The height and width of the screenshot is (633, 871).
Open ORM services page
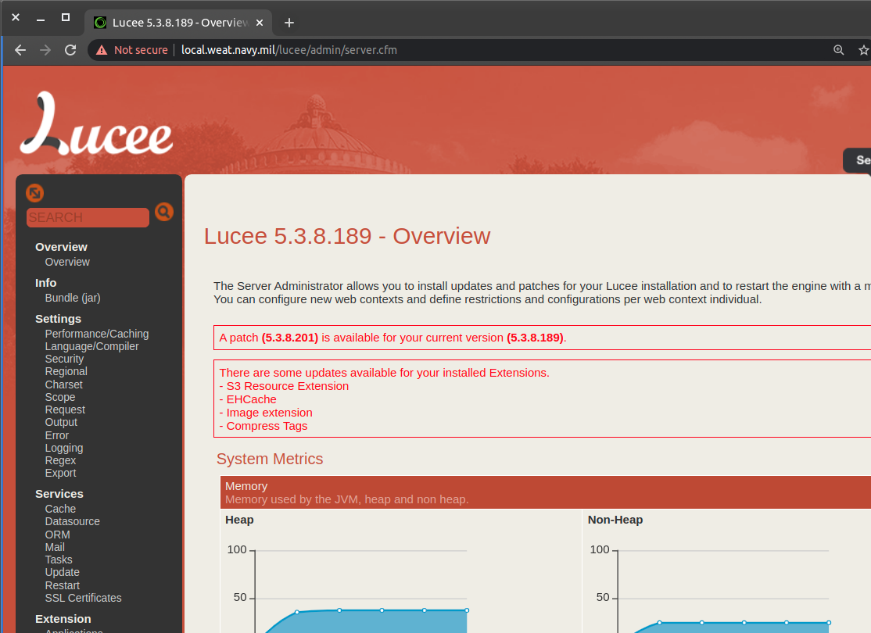[57, 535]
